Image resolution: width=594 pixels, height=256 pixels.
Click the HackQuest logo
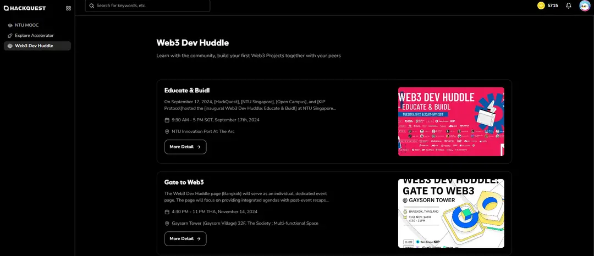click(25, 8)
